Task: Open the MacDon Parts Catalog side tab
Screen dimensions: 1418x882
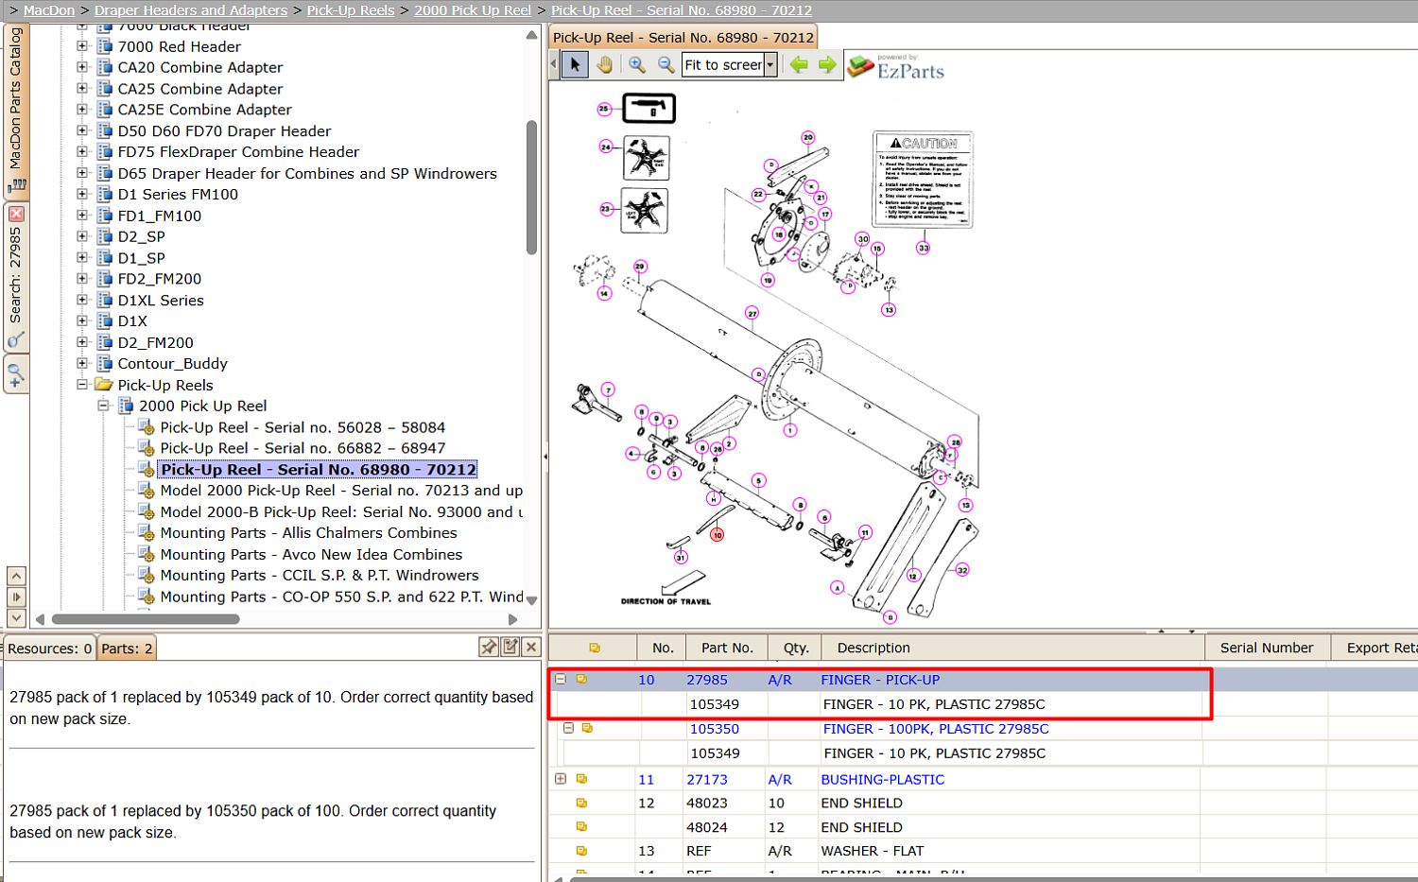Action: [x=16, y=111]
